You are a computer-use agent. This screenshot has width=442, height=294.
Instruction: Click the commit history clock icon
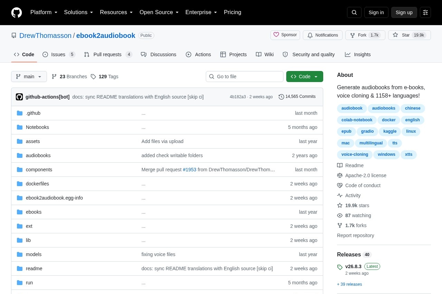281,97
